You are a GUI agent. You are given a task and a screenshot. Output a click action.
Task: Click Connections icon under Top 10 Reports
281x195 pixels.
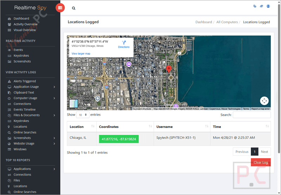[9, 175]
